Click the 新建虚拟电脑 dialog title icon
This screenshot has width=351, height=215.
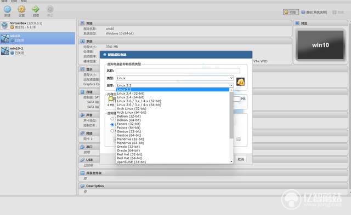point(105,55)
